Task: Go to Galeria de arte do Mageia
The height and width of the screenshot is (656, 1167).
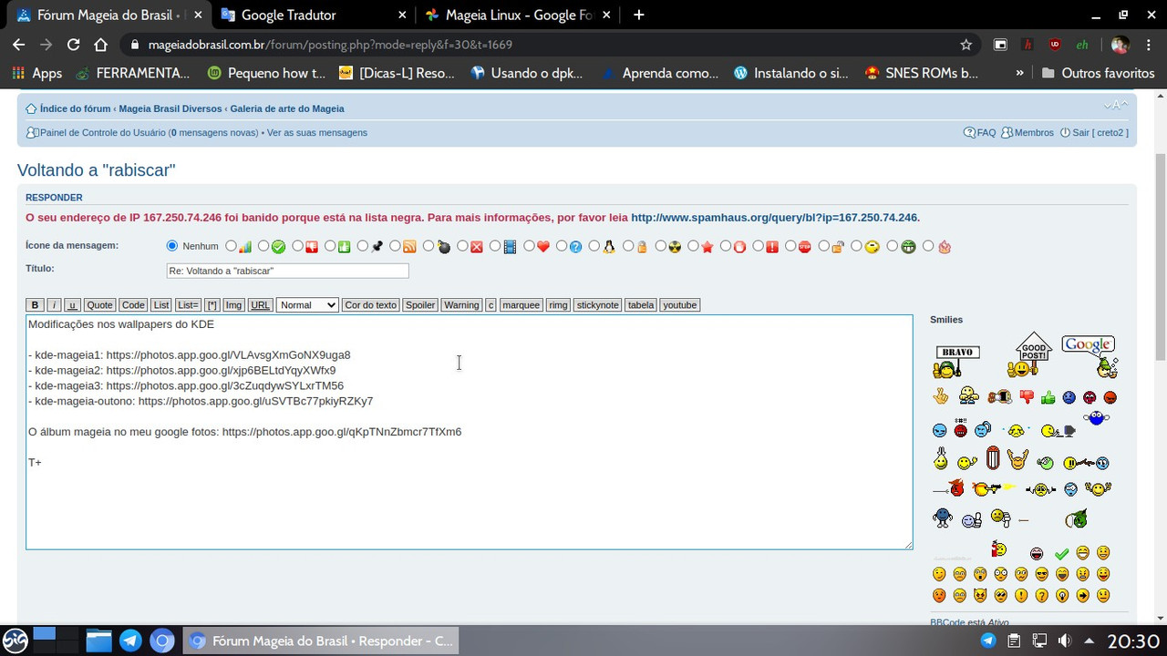Action: (287, 108)
